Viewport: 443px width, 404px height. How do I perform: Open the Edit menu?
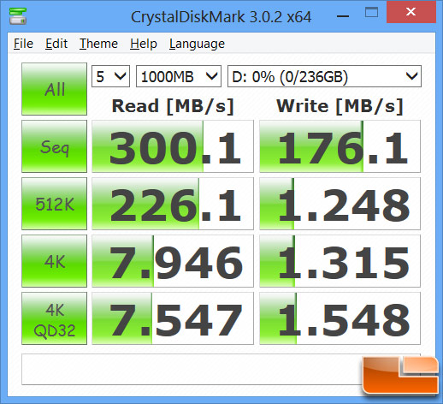coord(56,44)
